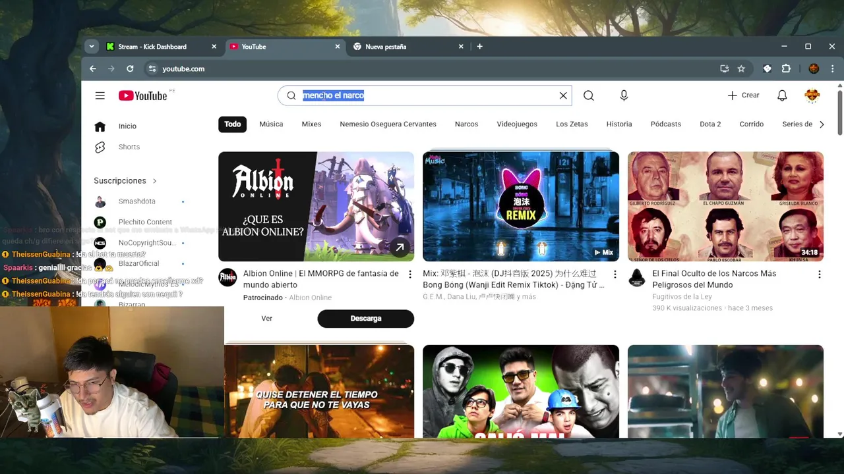
Task: Show more filter chips with right arrow
Action: pyautogui.click(x=822, y=124)
